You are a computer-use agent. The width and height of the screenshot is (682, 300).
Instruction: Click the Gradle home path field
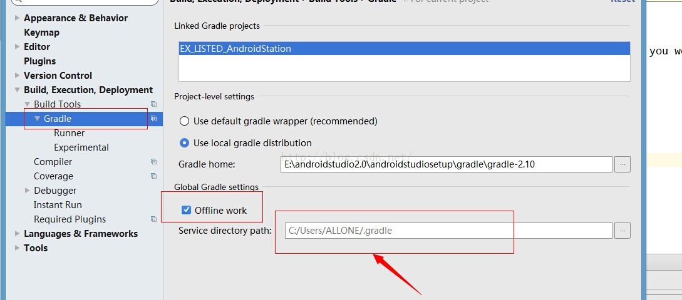447,164
